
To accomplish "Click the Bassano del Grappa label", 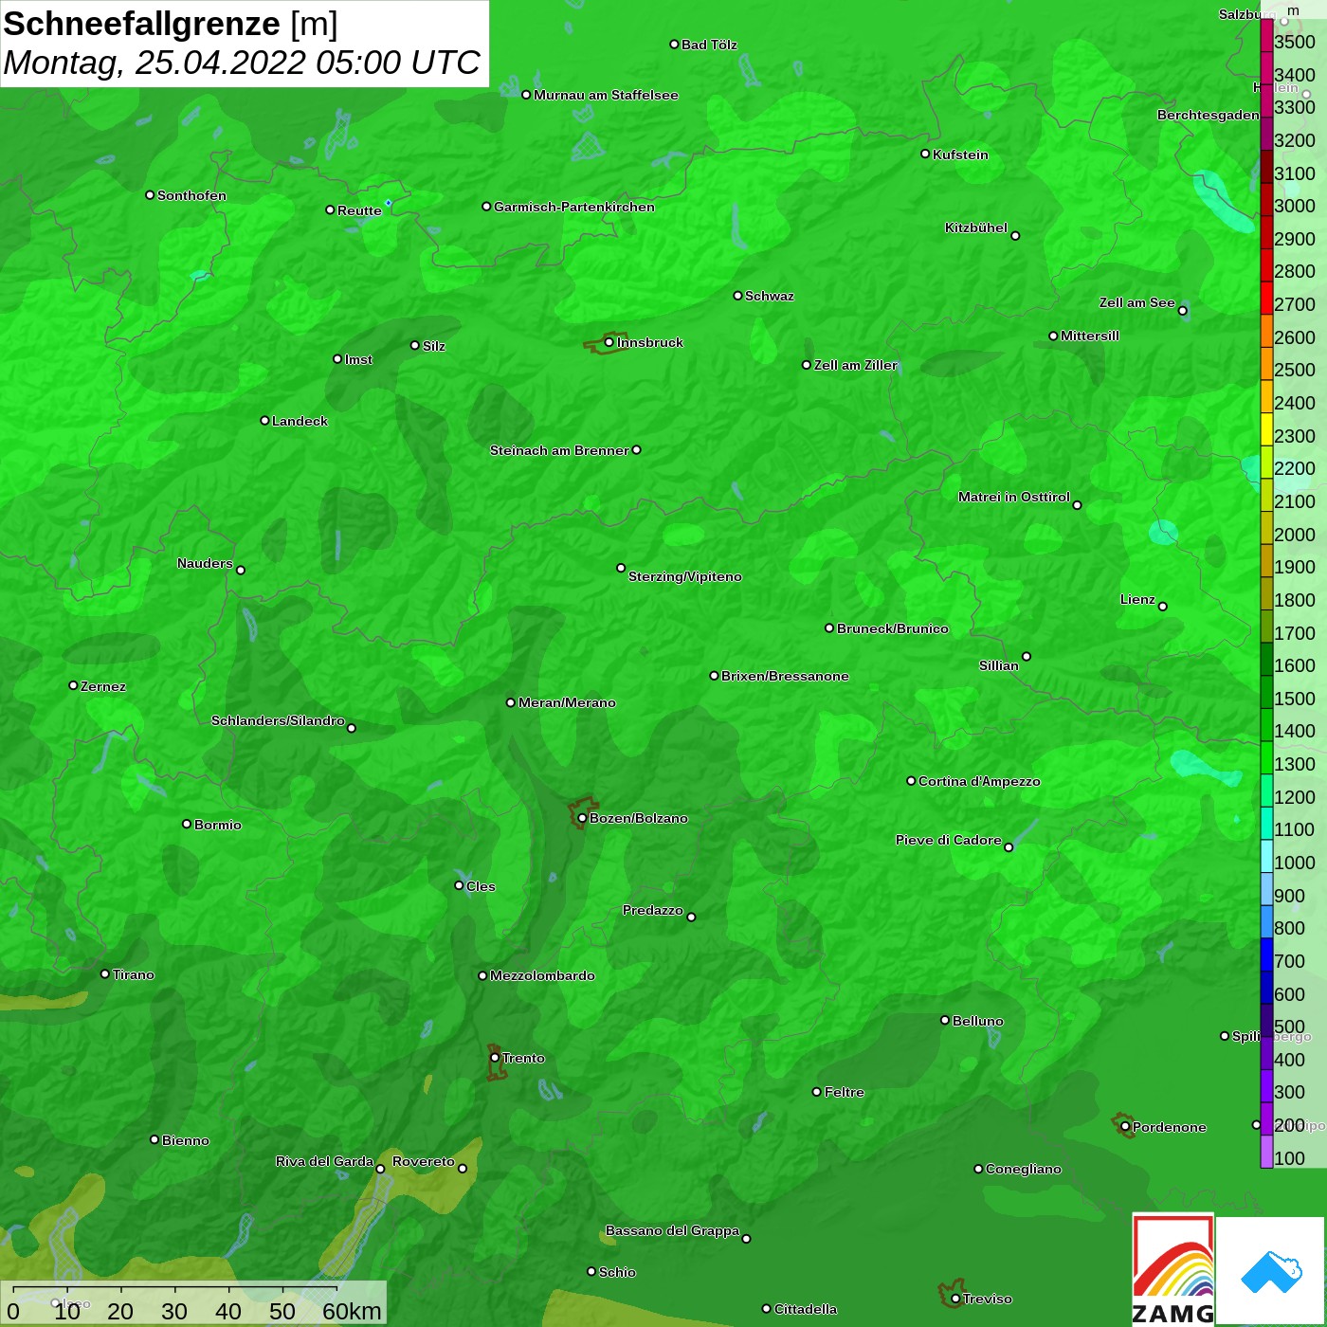I will [x=673, y=1230].
